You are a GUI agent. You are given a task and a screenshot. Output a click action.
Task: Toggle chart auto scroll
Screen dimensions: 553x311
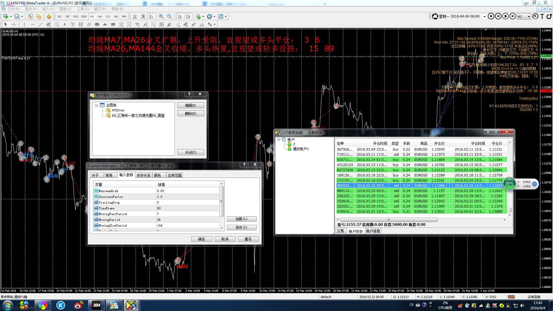click(x=180, y=16)
